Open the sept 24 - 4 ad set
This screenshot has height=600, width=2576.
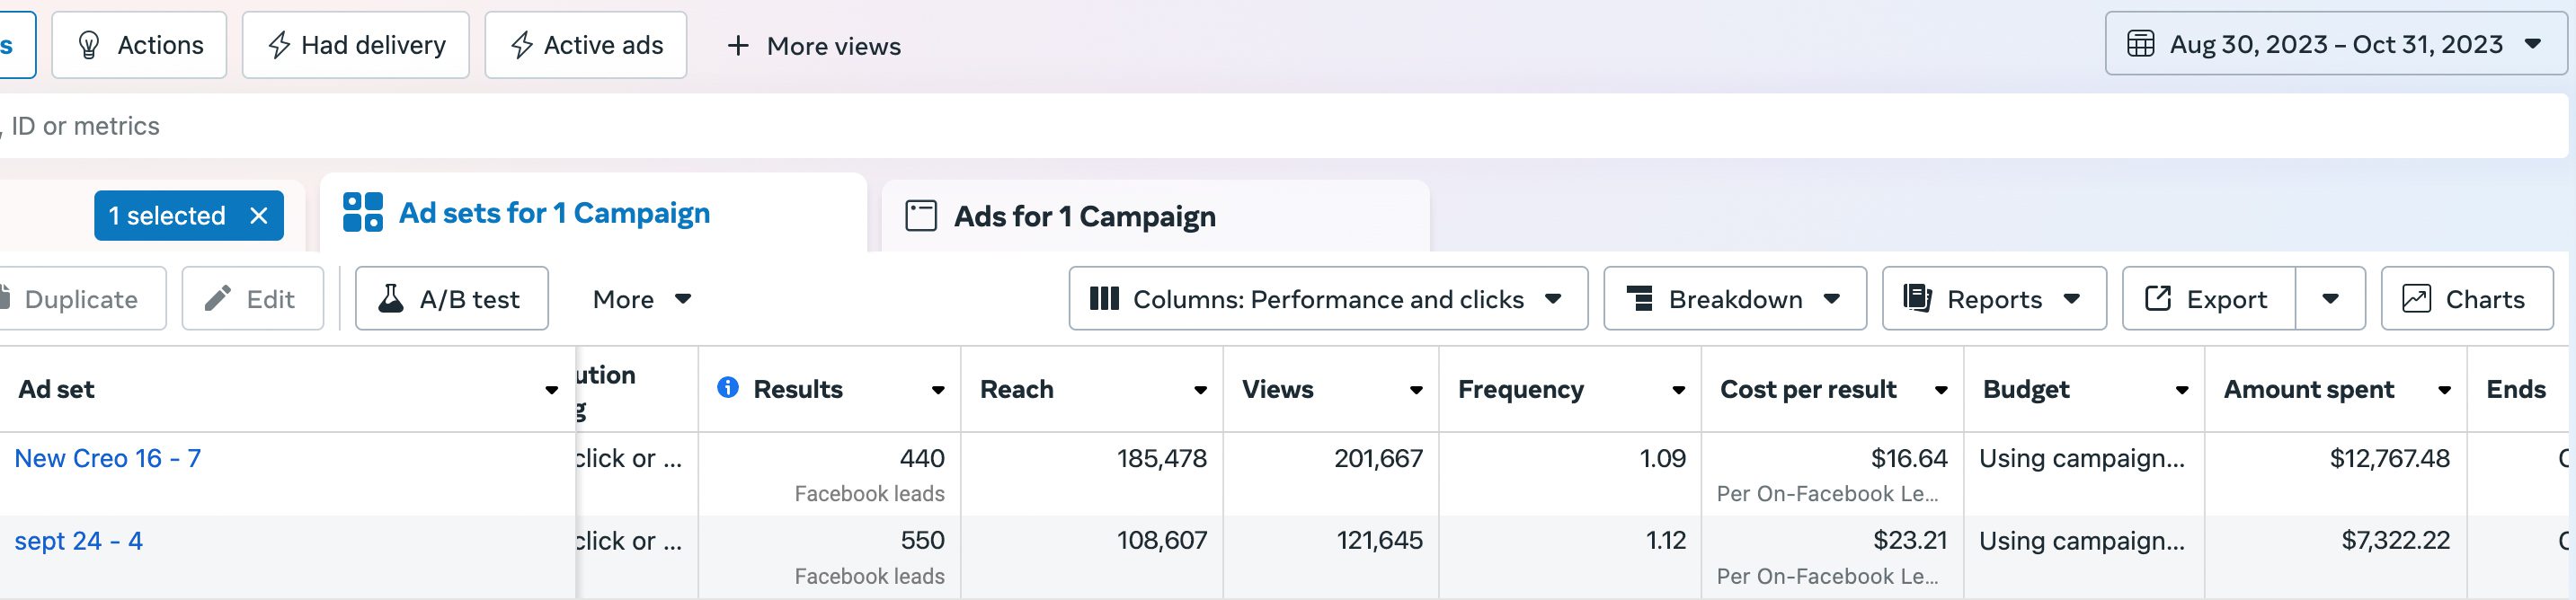(x=79, y=541)
